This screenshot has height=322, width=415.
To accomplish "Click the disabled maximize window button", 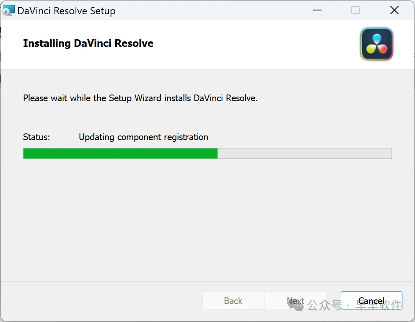I will tap(355, 10).
